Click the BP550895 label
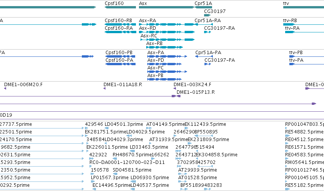The width and height of the screenshot is (324, 191). coord(206,132)
